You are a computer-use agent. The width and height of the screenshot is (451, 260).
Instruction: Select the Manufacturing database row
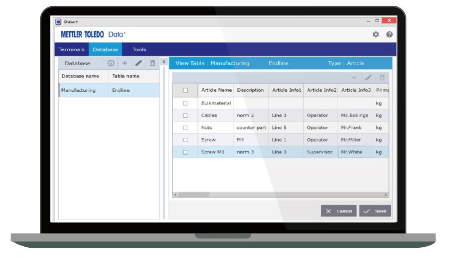coord(79,90)
